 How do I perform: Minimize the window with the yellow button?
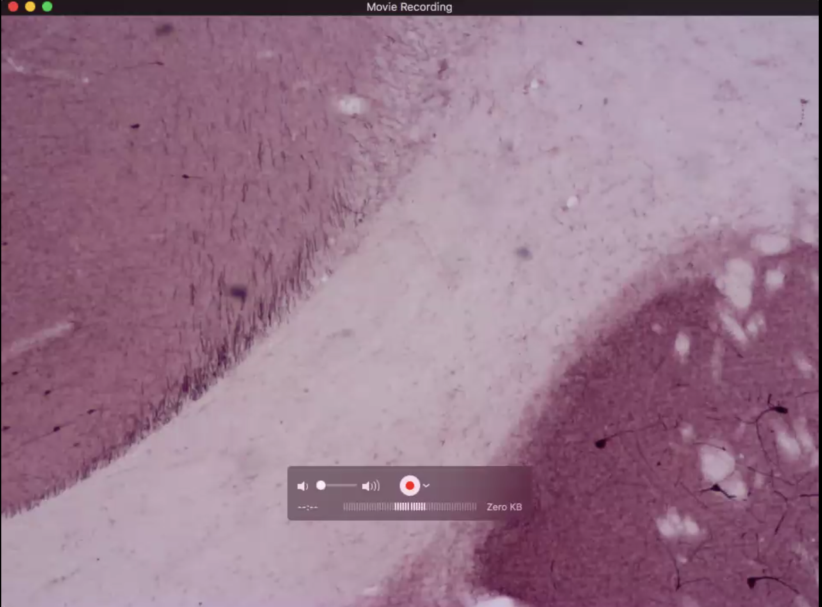point(30,7)
